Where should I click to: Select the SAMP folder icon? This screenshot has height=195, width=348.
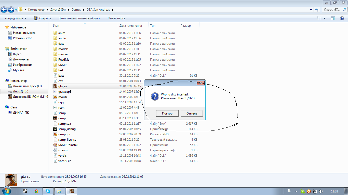click(x=55, y=65)
